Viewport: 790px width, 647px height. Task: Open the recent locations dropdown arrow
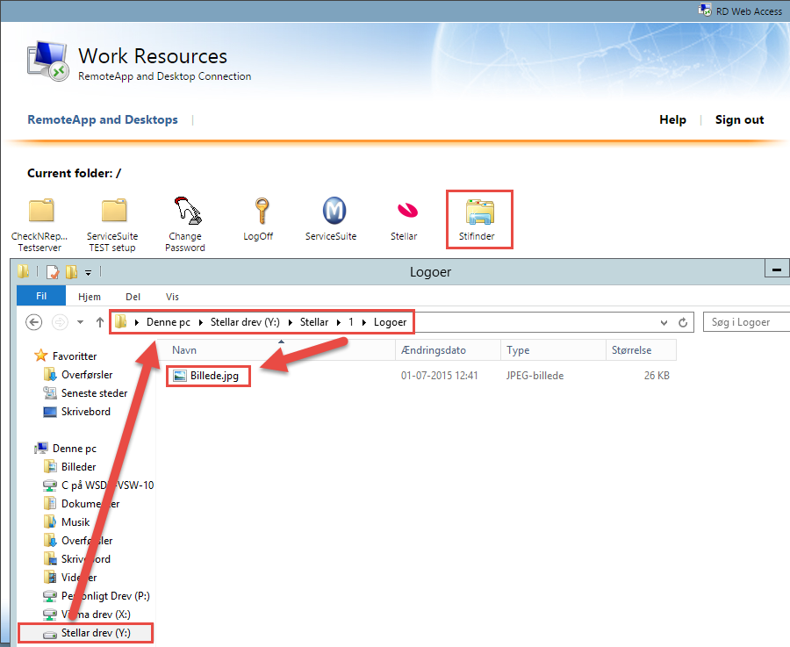pos(80,322)
